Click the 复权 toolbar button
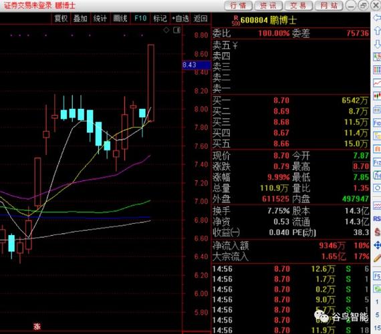 click(x=61, y=19)
